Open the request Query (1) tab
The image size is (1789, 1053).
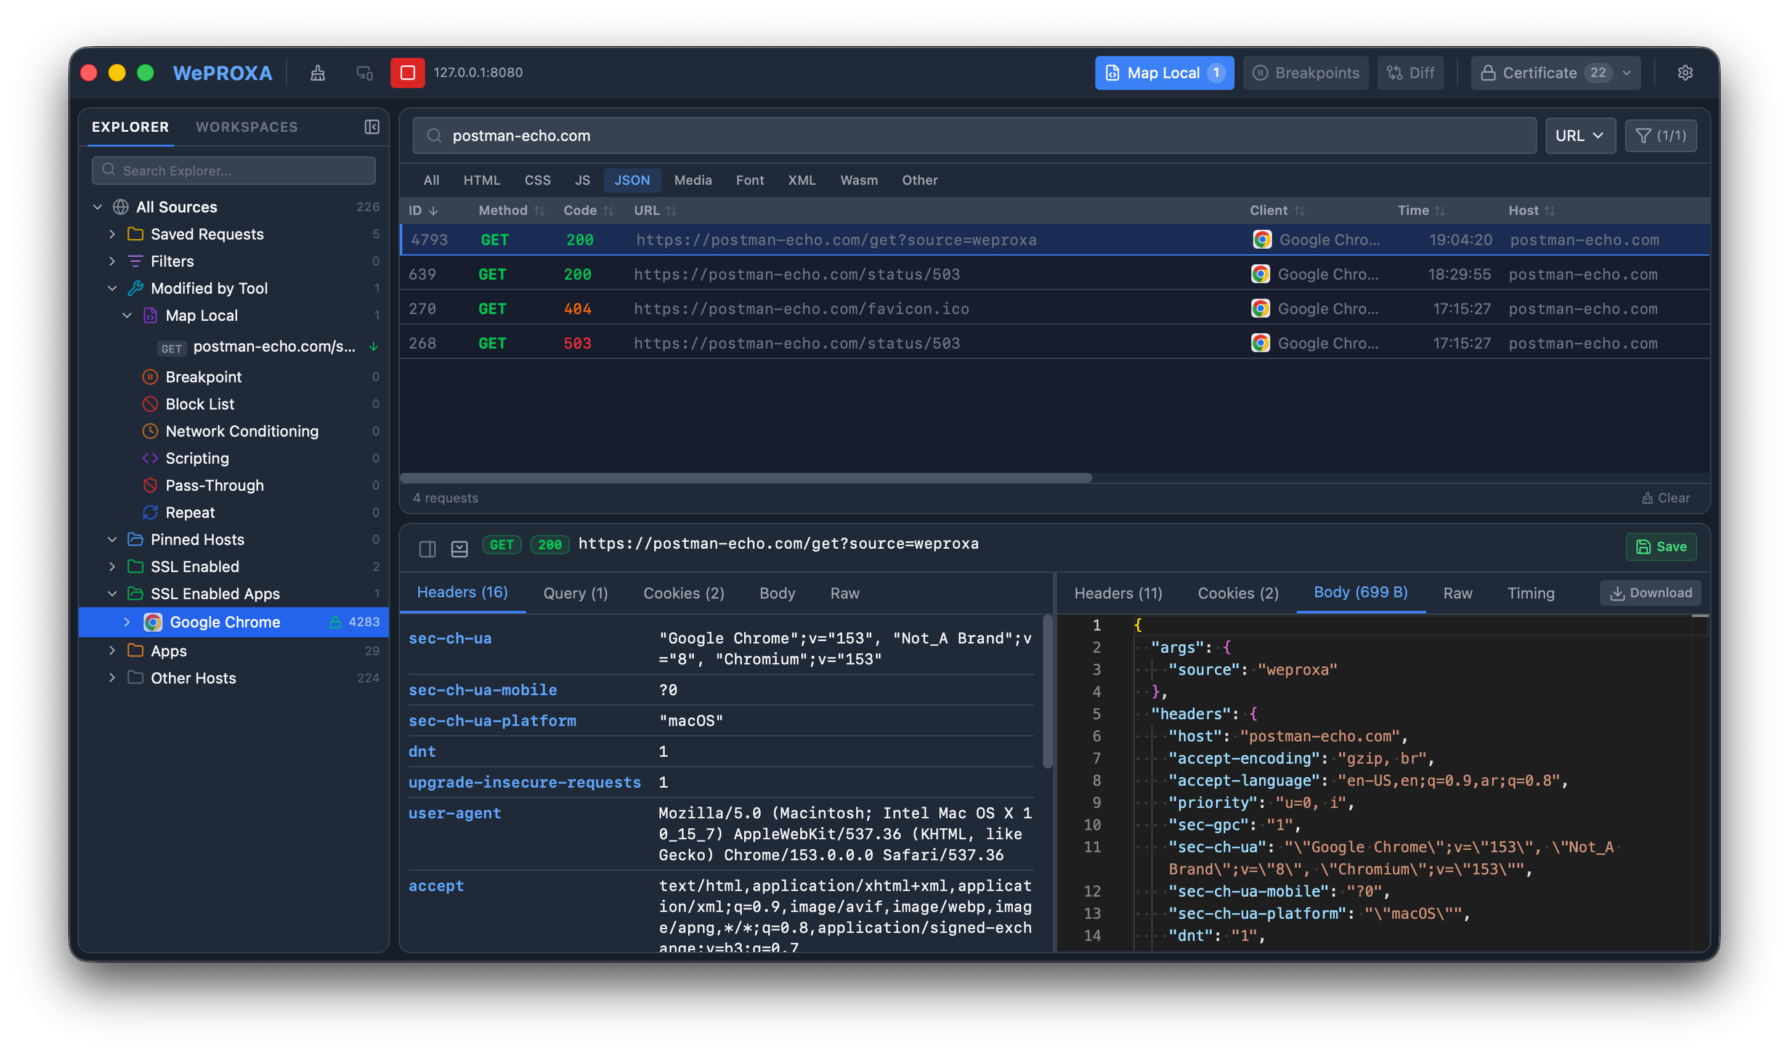click(575, 593)
